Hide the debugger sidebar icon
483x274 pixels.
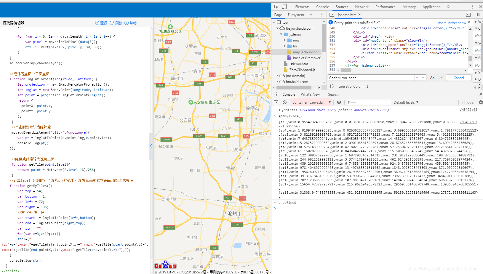[x=468, y=15]
